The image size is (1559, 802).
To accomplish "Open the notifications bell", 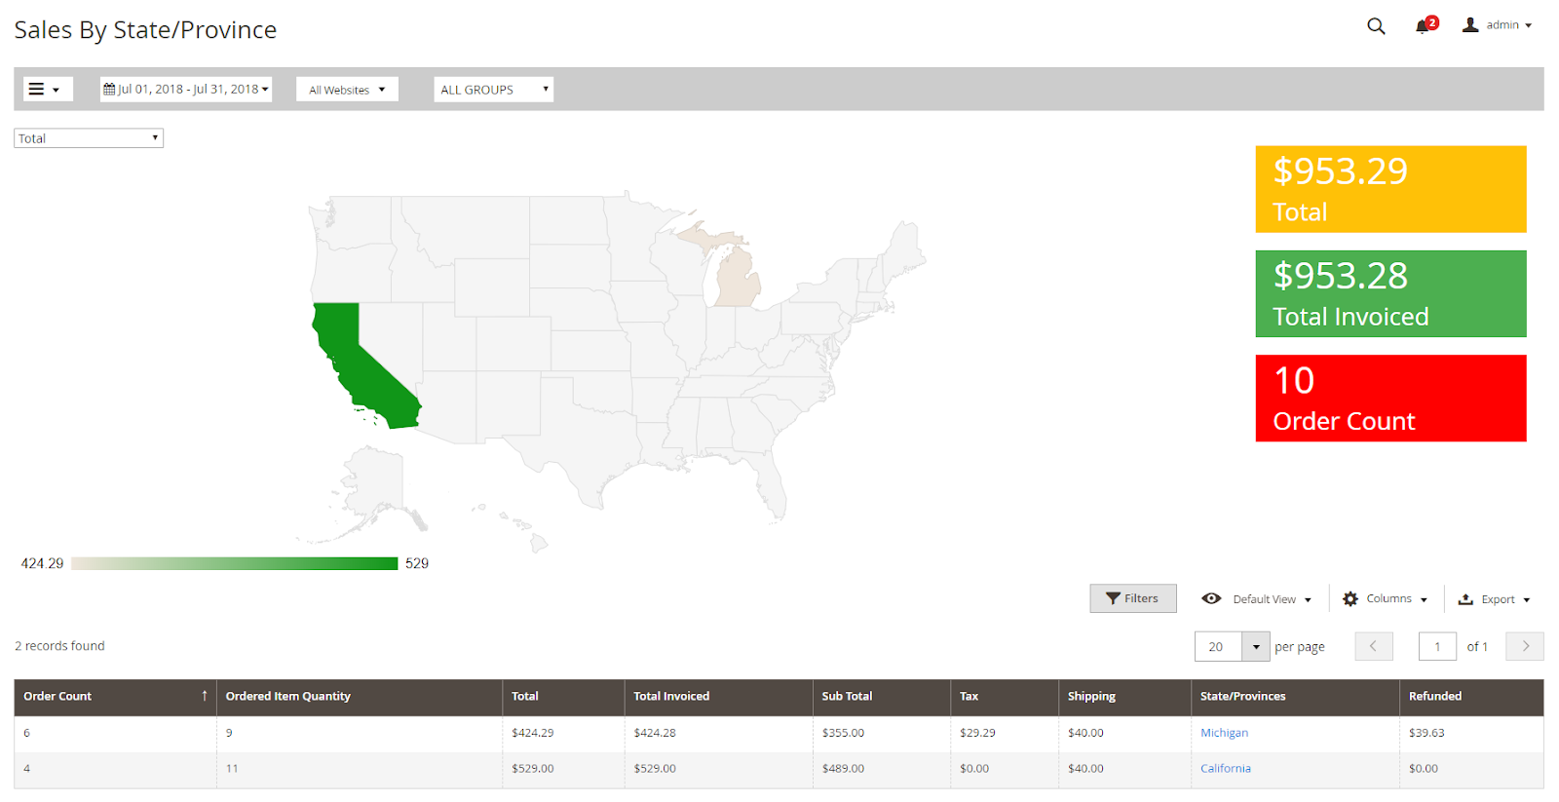I will coord(1424,26).
